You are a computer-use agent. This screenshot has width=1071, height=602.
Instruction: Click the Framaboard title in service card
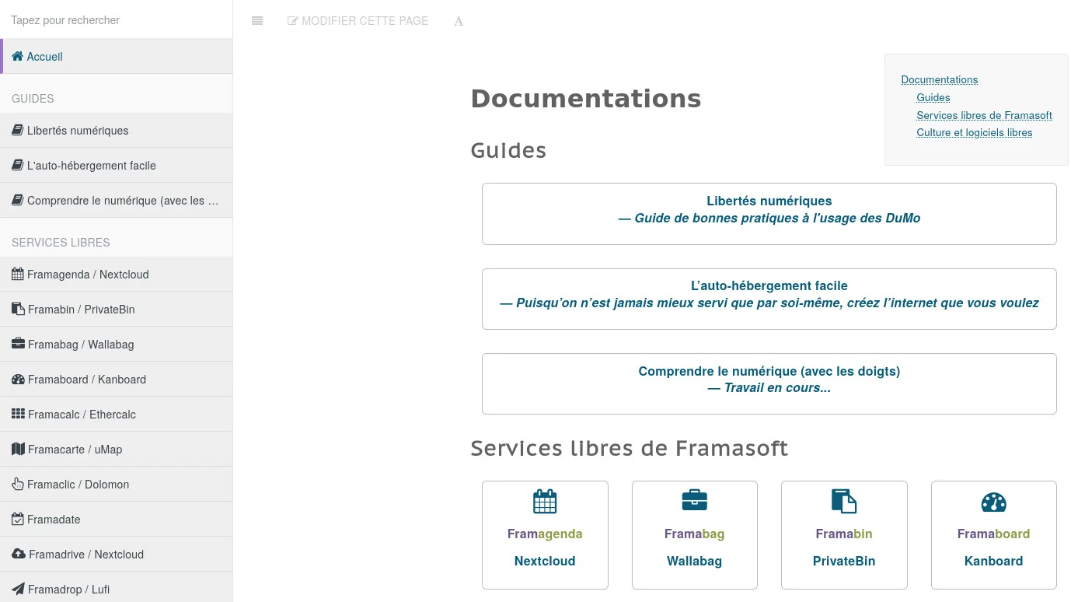click(x=994, y=534)
